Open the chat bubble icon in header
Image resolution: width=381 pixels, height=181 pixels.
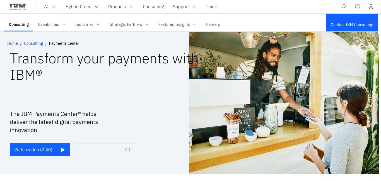click(x=358, y=7)
